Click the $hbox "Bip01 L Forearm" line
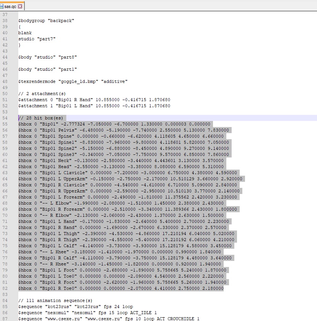 click(x=128, y=197)
